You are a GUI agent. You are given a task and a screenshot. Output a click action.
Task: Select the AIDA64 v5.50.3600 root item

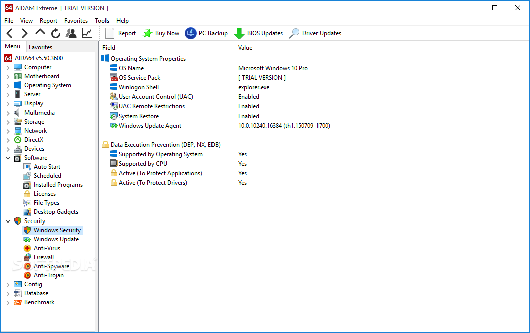point(34,58)
